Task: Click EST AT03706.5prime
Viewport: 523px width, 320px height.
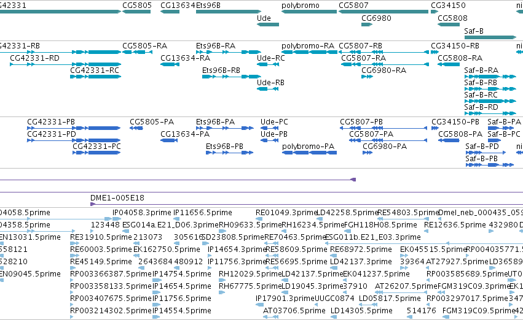Action: pos(294,311)
